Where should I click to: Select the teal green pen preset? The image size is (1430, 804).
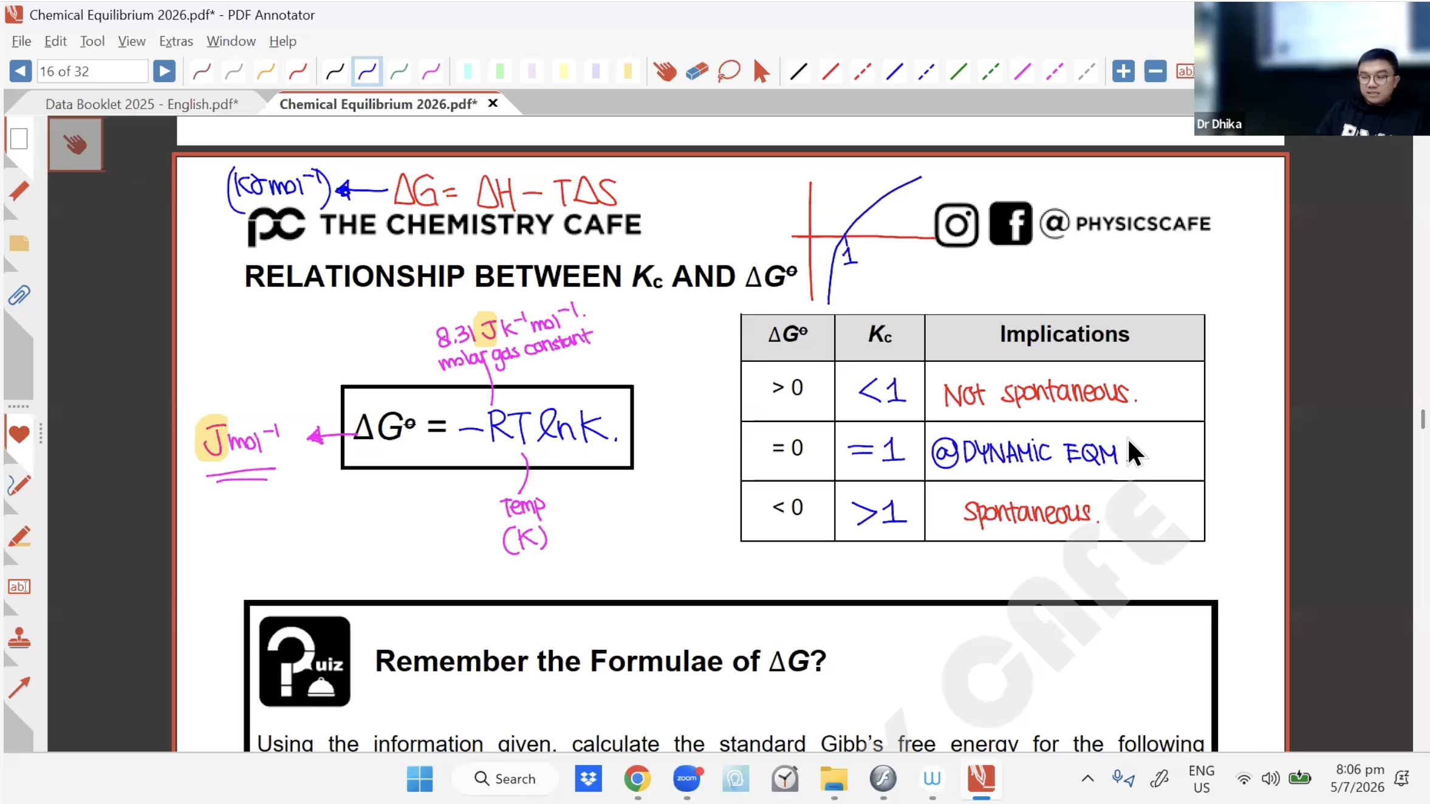[399, 72]
